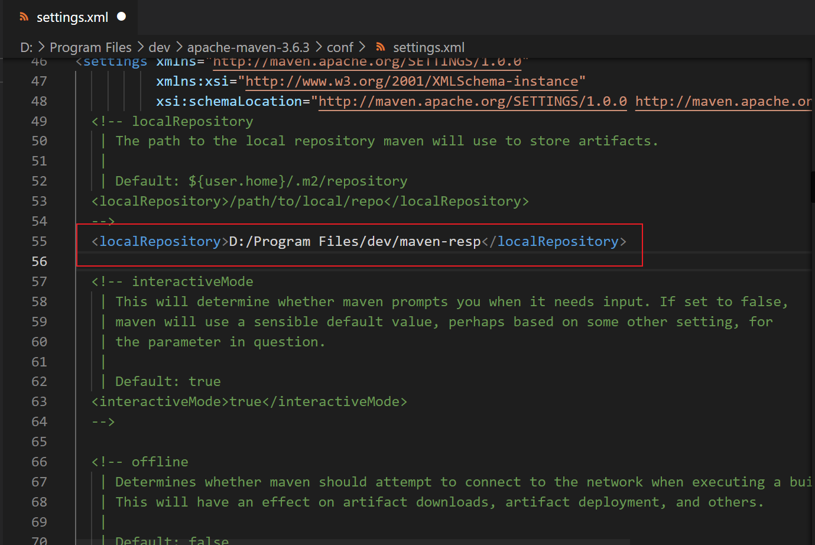Image resolution: width=815 pixels, height=545 pixels.
Task: Place the cursor in 'D:/Program Files/dev/maven-resp' path
Action: coord(355,241)
